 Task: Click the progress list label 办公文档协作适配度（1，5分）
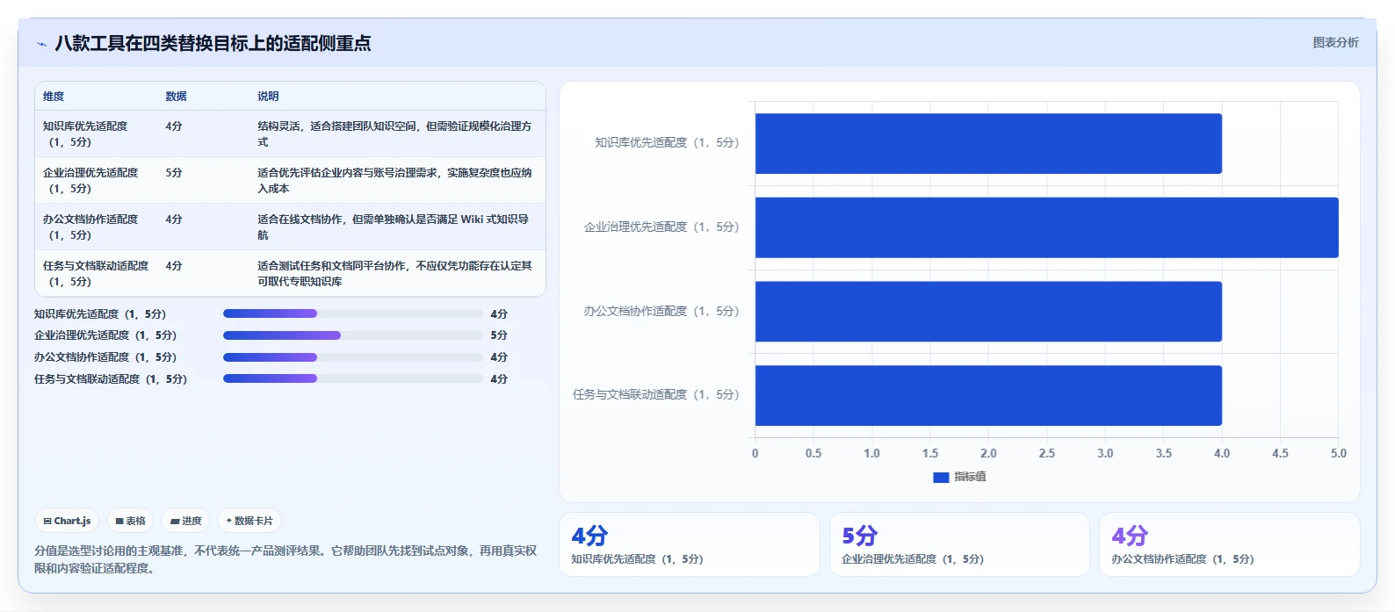[105, 357]
